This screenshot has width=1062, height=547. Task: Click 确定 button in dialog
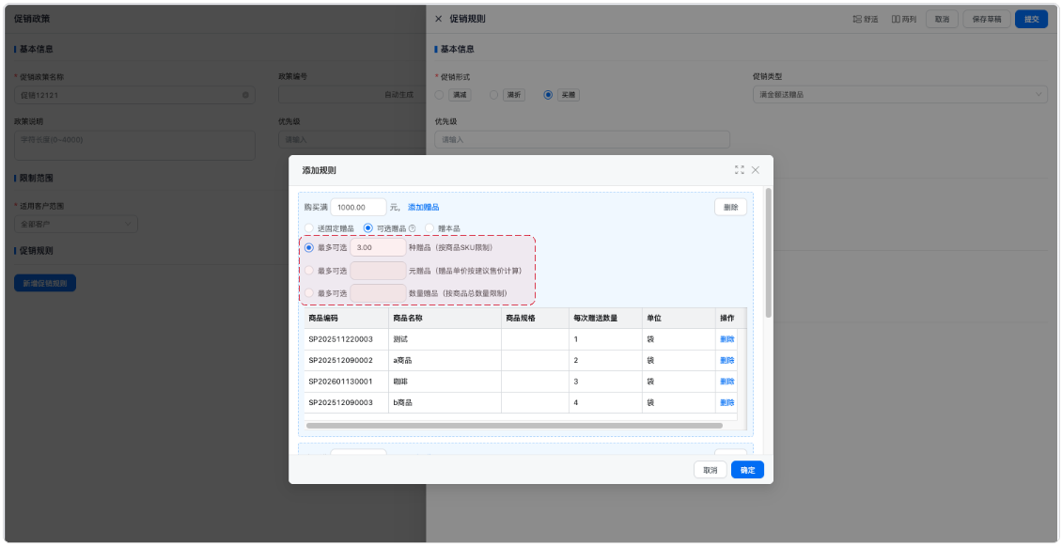pyautogui.click(x=748, y=470)
